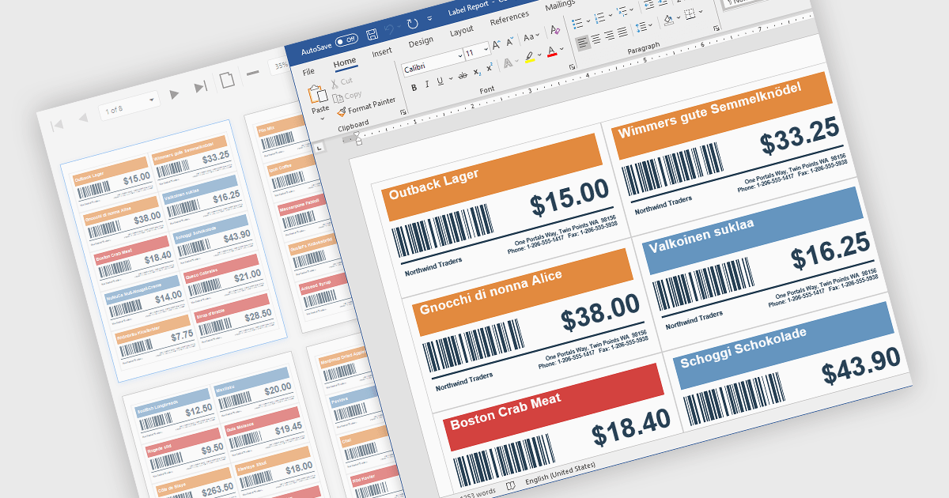Click the Decrease Font Size icon
The width and height of the screenshot is (949, 498).
[511, 40]
